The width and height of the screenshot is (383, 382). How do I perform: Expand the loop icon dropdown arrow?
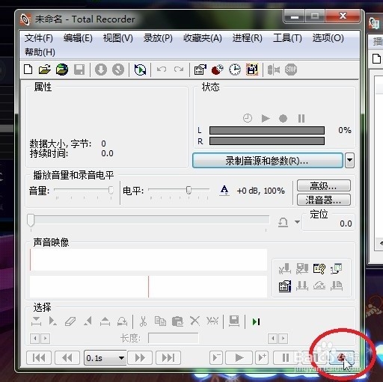pos(297,221)
